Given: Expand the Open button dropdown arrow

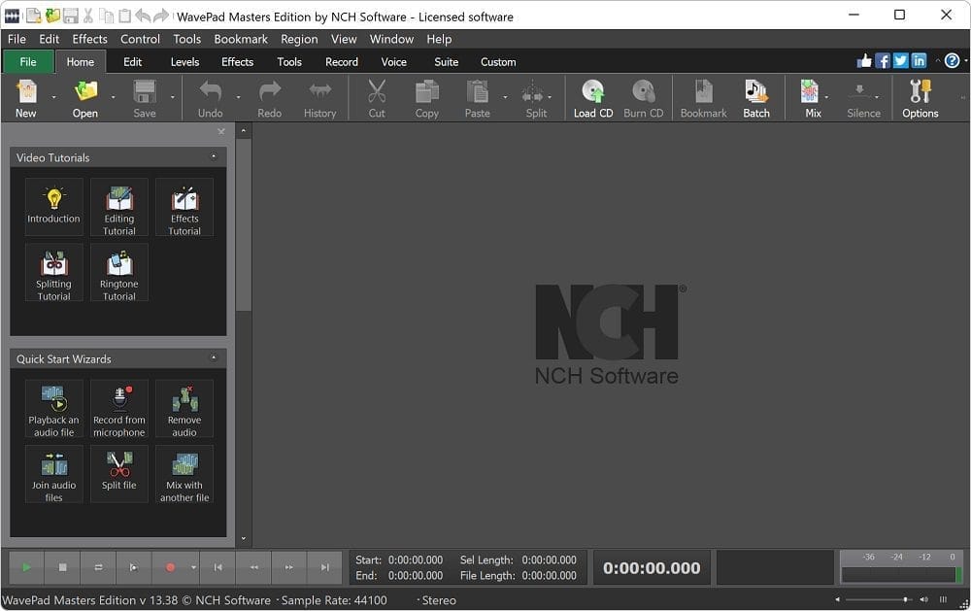Looking at the screenshot, I should (x=113, y=97).
